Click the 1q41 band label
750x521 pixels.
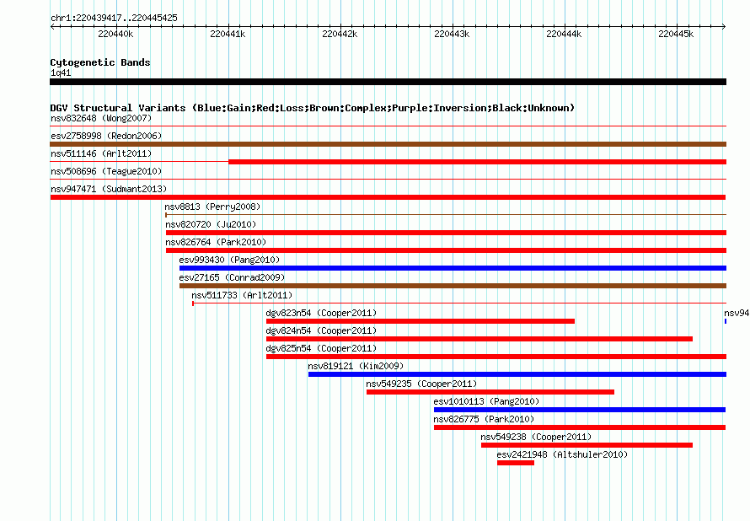[x=61, y=73]
